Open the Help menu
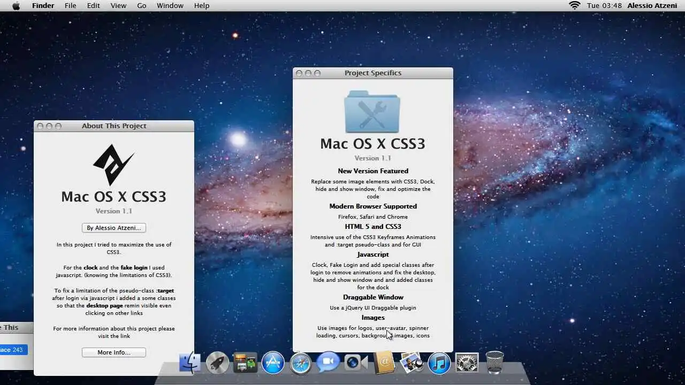This screenshot has width=685, height=385. (x=202, y=5)
